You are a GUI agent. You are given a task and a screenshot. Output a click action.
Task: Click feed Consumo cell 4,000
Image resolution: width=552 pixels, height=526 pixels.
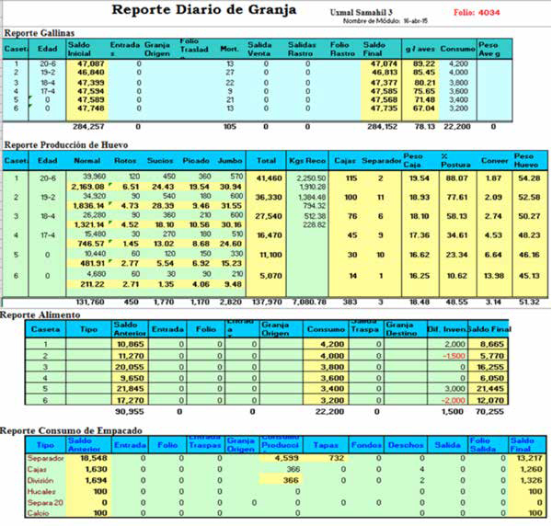[x=332, y=356]
